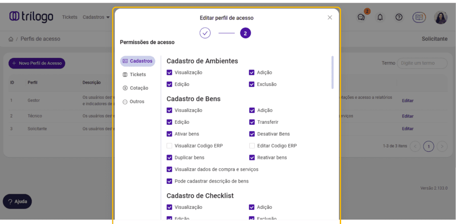Click the notifications bell icon
Viewport: 456px width, 224px height.
(x=380, y=17)
